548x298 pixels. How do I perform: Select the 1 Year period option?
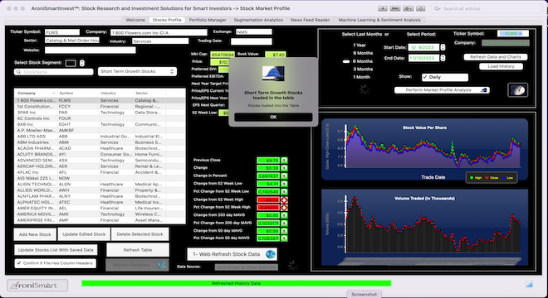point(360,45)
